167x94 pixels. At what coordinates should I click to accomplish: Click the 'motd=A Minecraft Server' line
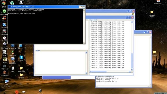point(107,81)
